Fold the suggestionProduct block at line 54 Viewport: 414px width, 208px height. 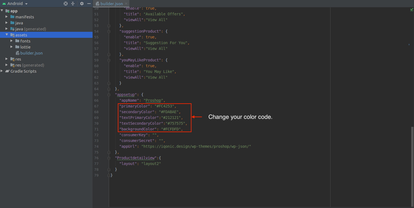tap(109, 31)
